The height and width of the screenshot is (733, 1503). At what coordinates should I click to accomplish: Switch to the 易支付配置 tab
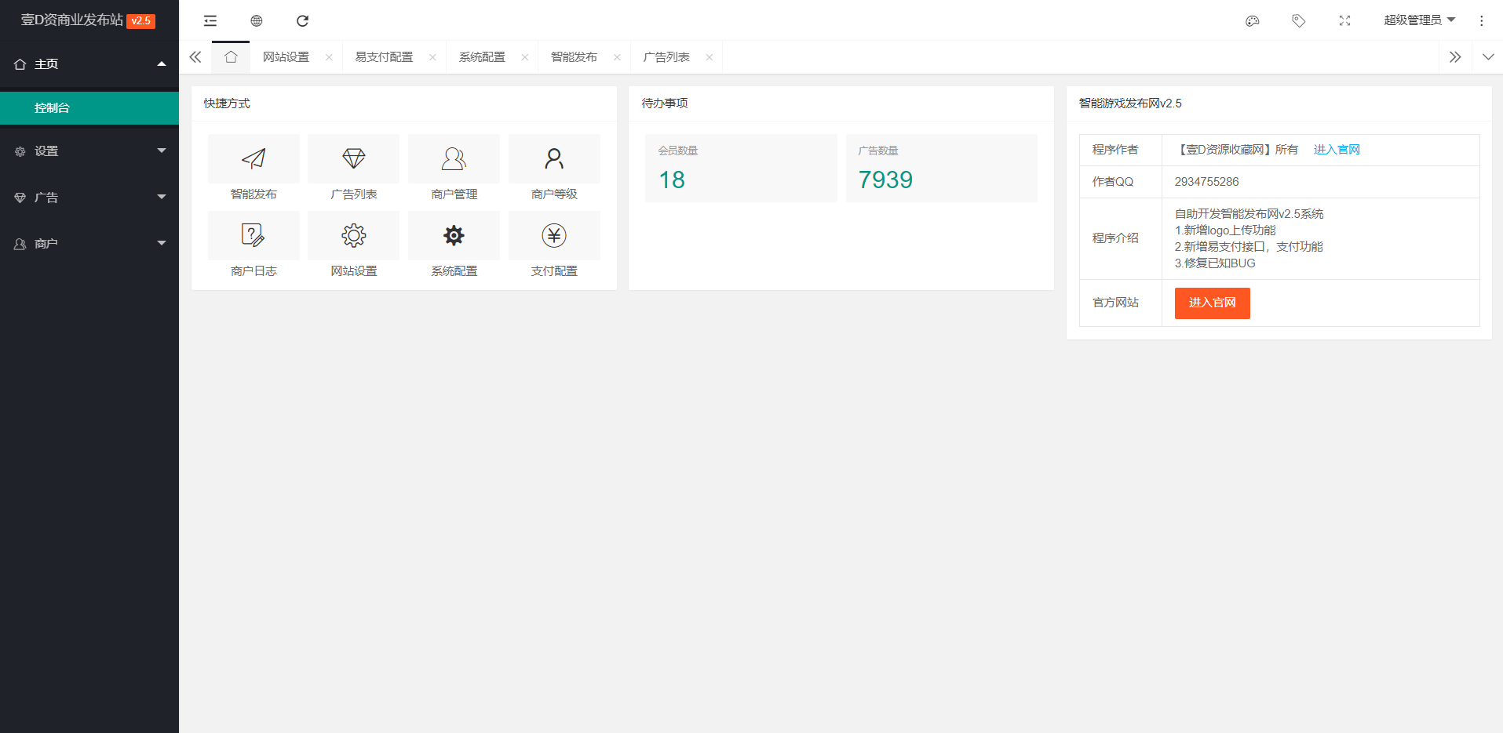pos(384,57)
